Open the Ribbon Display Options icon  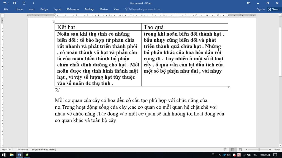point(249,3)
